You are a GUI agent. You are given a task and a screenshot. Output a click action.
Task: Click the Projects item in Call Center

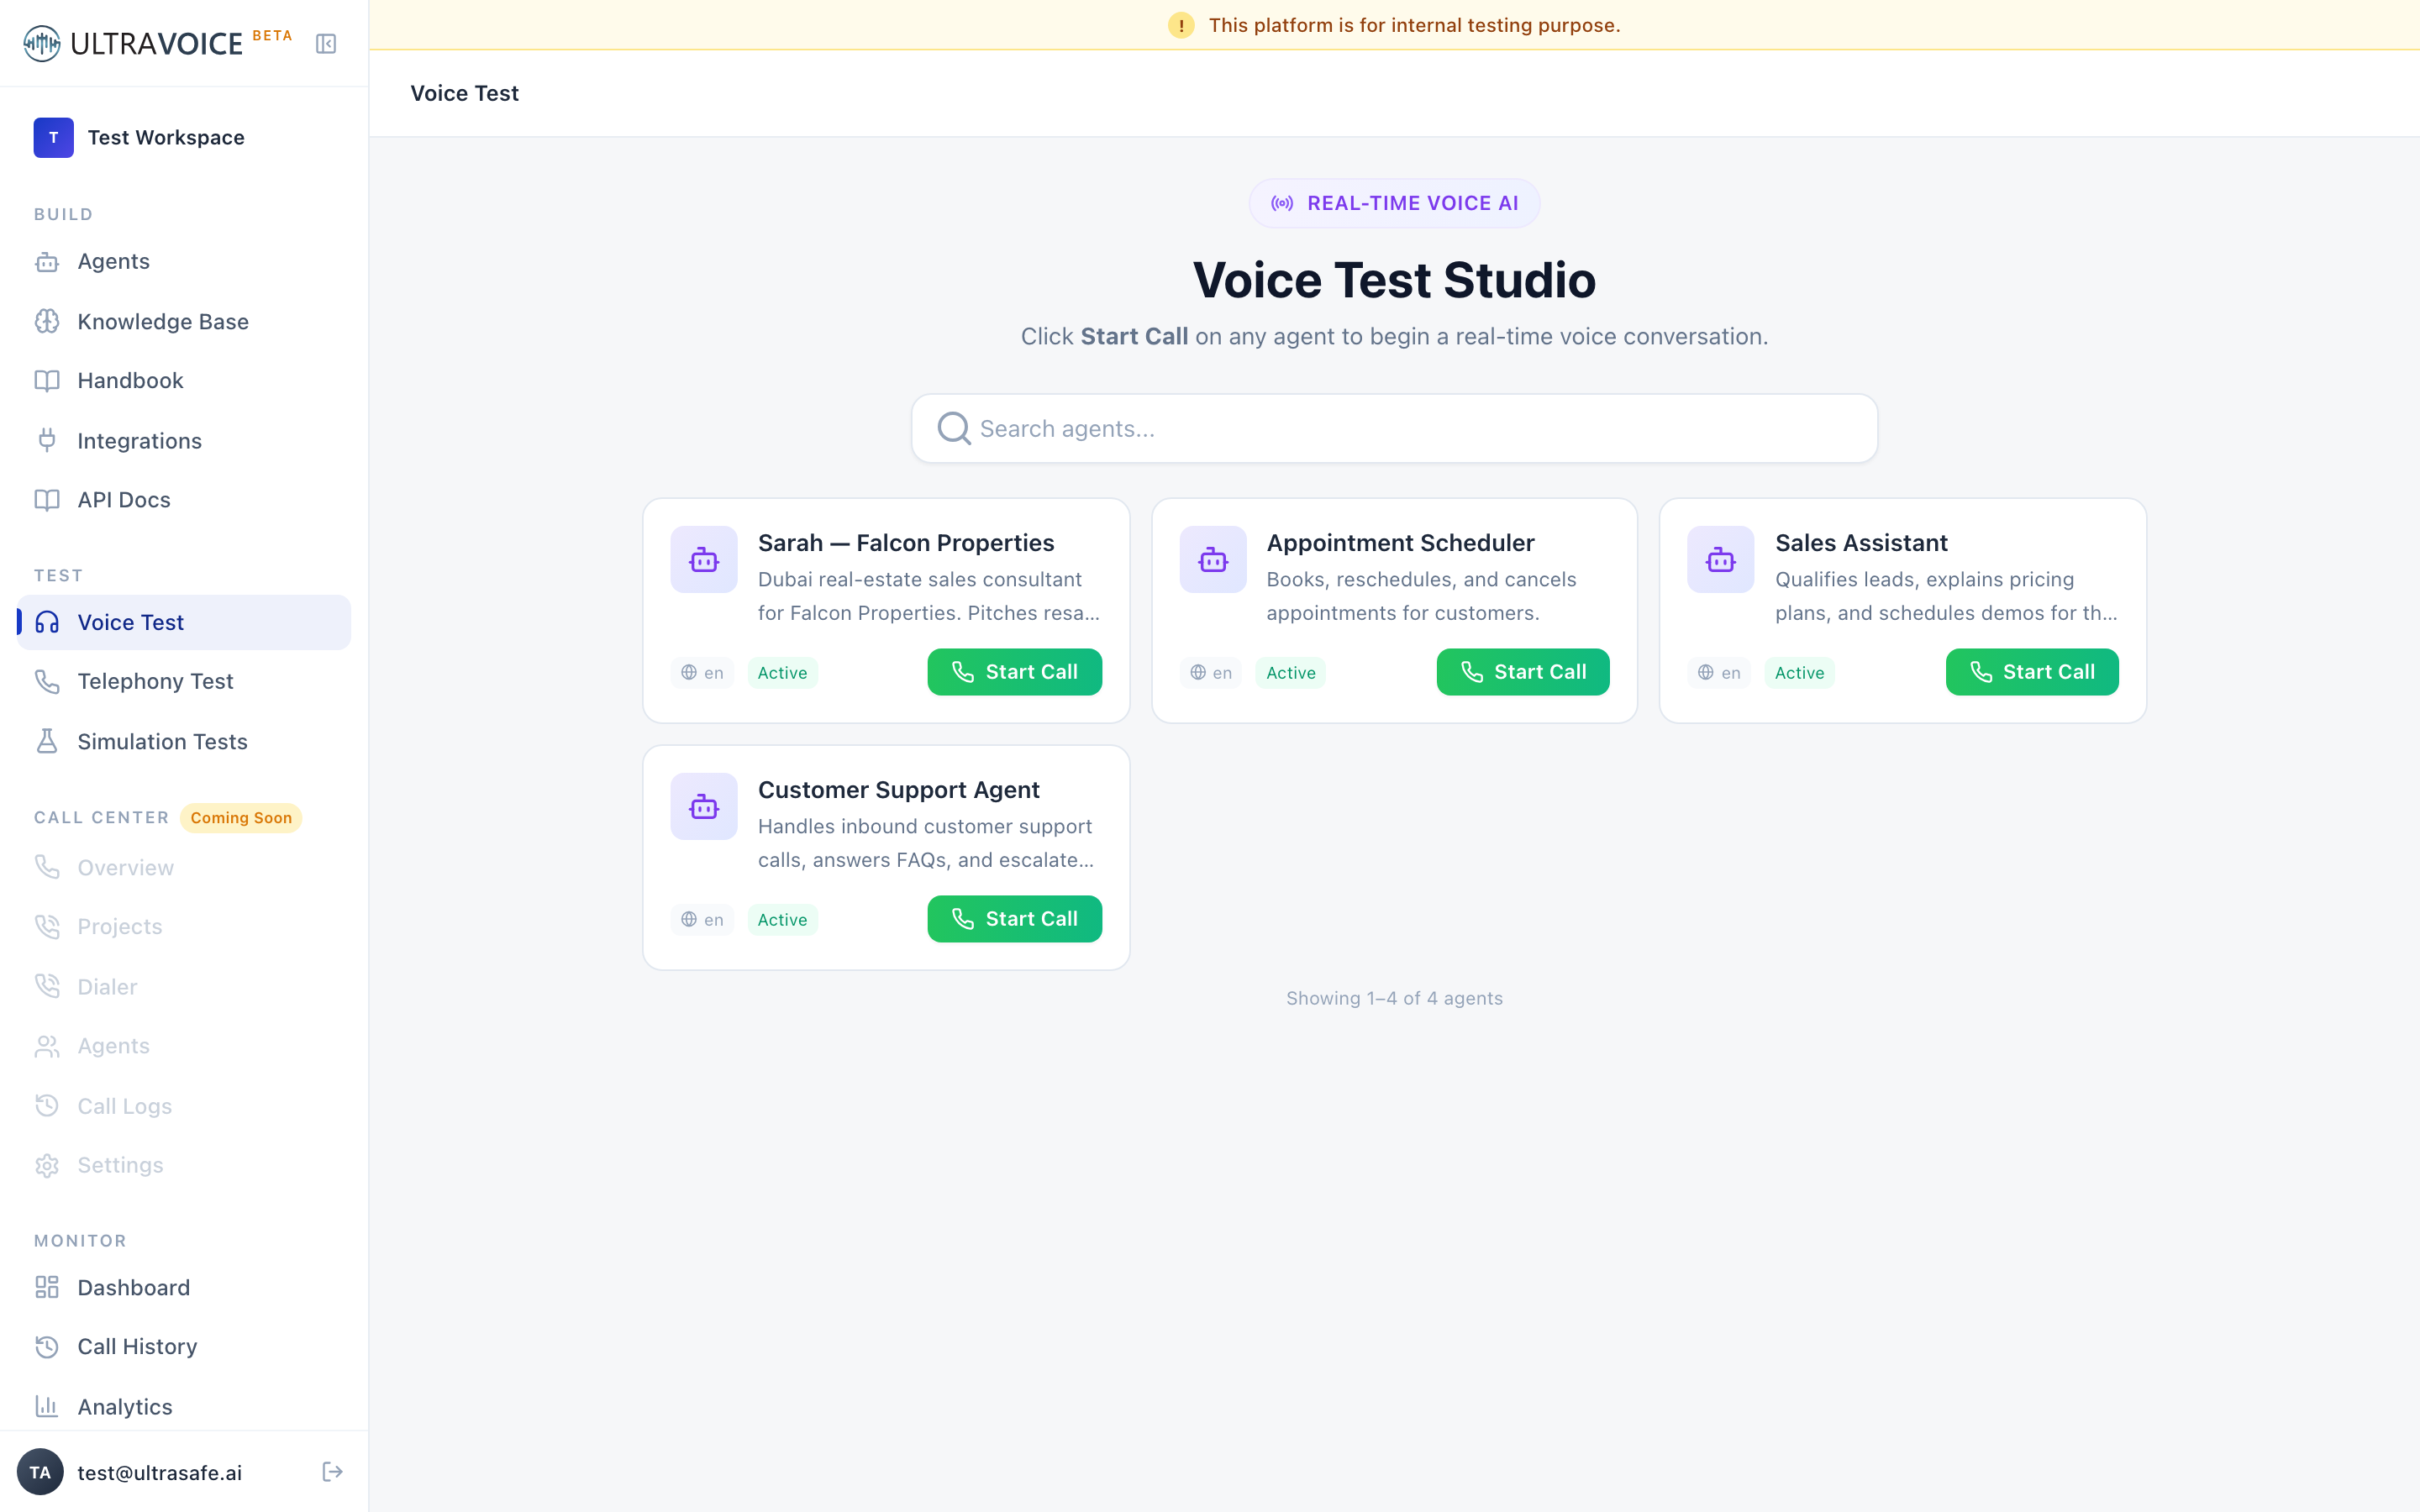point(184,927)
